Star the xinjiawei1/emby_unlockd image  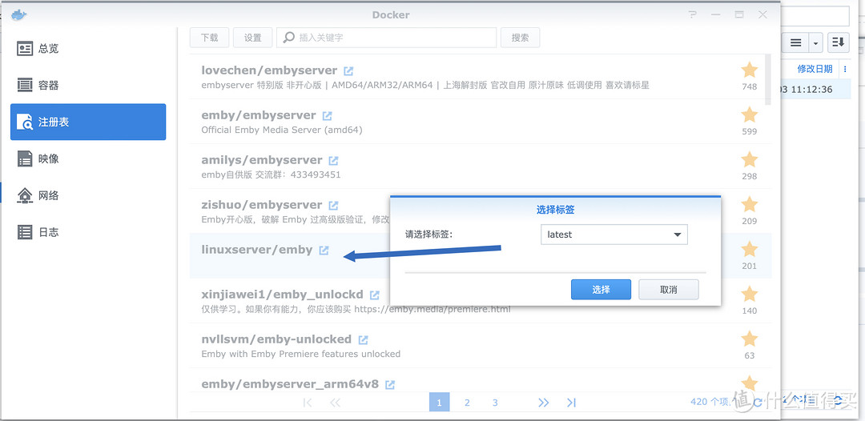coord(749,294)
